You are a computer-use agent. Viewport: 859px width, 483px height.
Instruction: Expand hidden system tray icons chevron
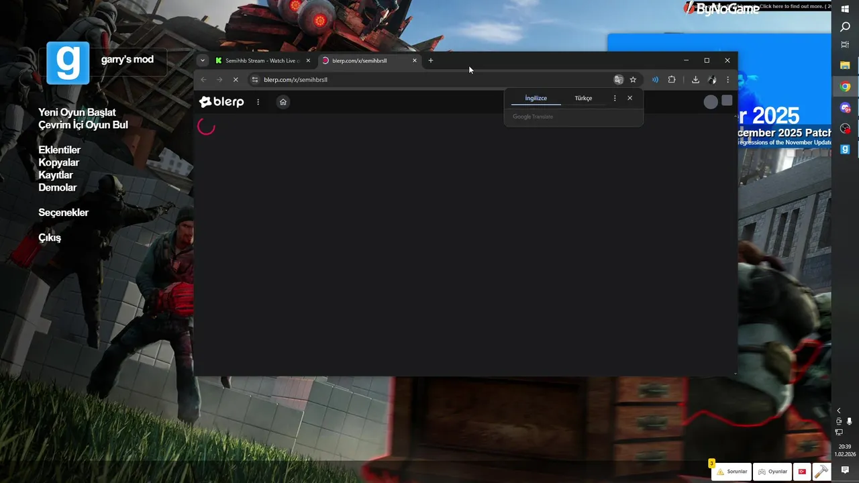(838, 411)
